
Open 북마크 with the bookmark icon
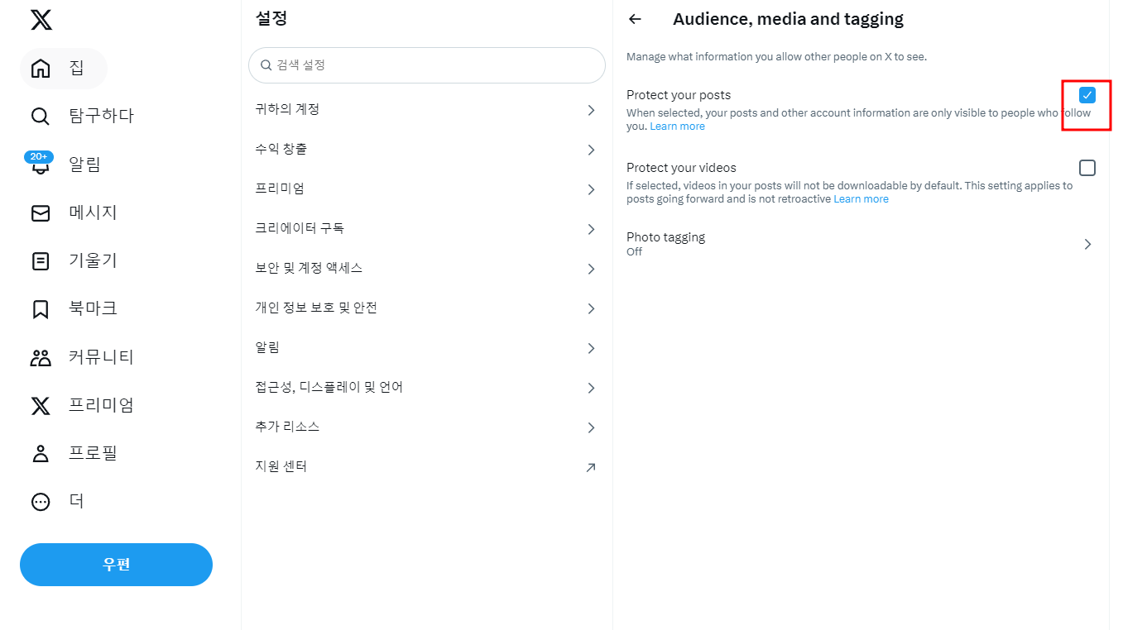[x=40, y=308]
